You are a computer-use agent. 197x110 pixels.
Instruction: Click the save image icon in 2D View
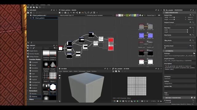point(116,71)
